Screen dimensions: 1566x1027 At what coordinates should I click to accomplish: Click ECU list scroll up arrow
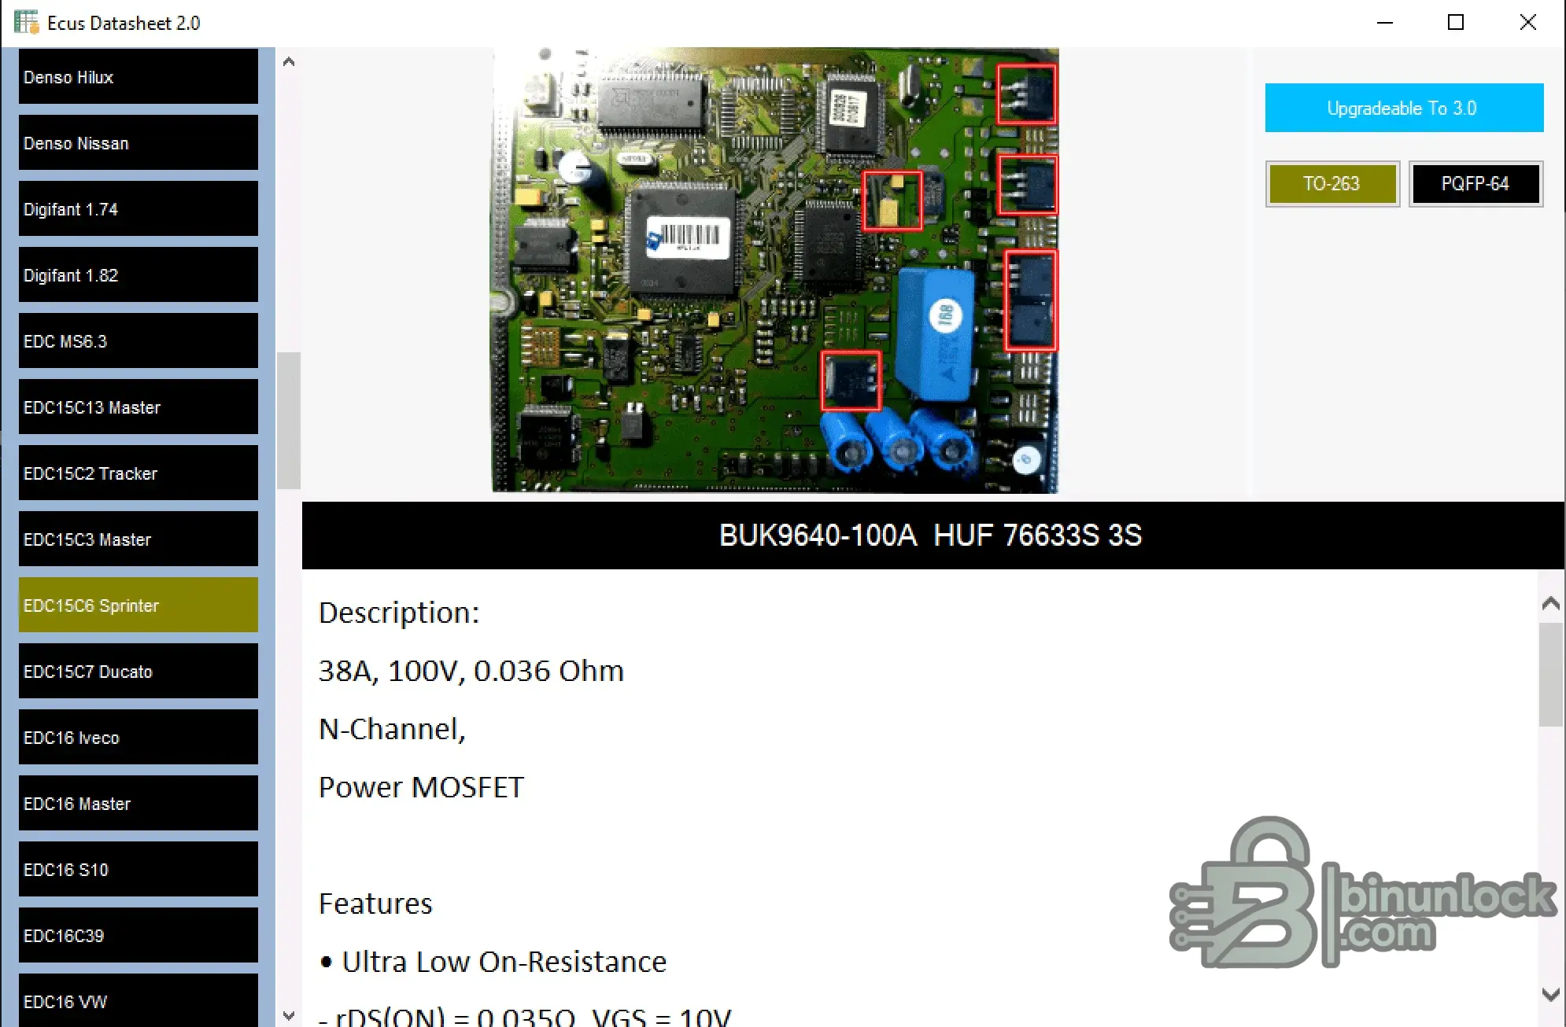[x=289, y=61]
